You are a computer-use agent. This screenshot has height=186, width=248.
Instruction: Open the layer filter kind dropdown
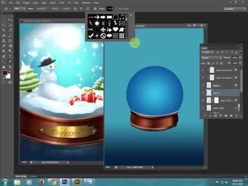coord(208,52)
